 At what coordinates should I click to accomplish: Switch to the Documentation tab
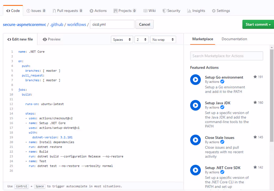(x=234, y=39)
